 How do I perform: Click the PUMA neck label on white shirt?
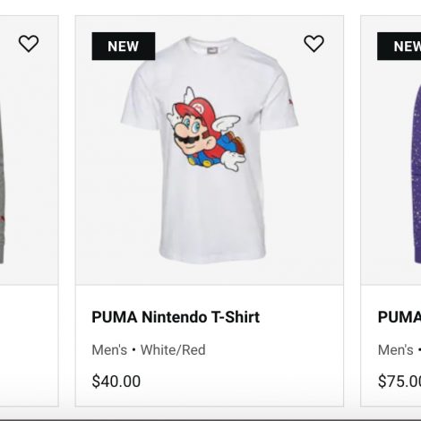(x=213, y=49)
